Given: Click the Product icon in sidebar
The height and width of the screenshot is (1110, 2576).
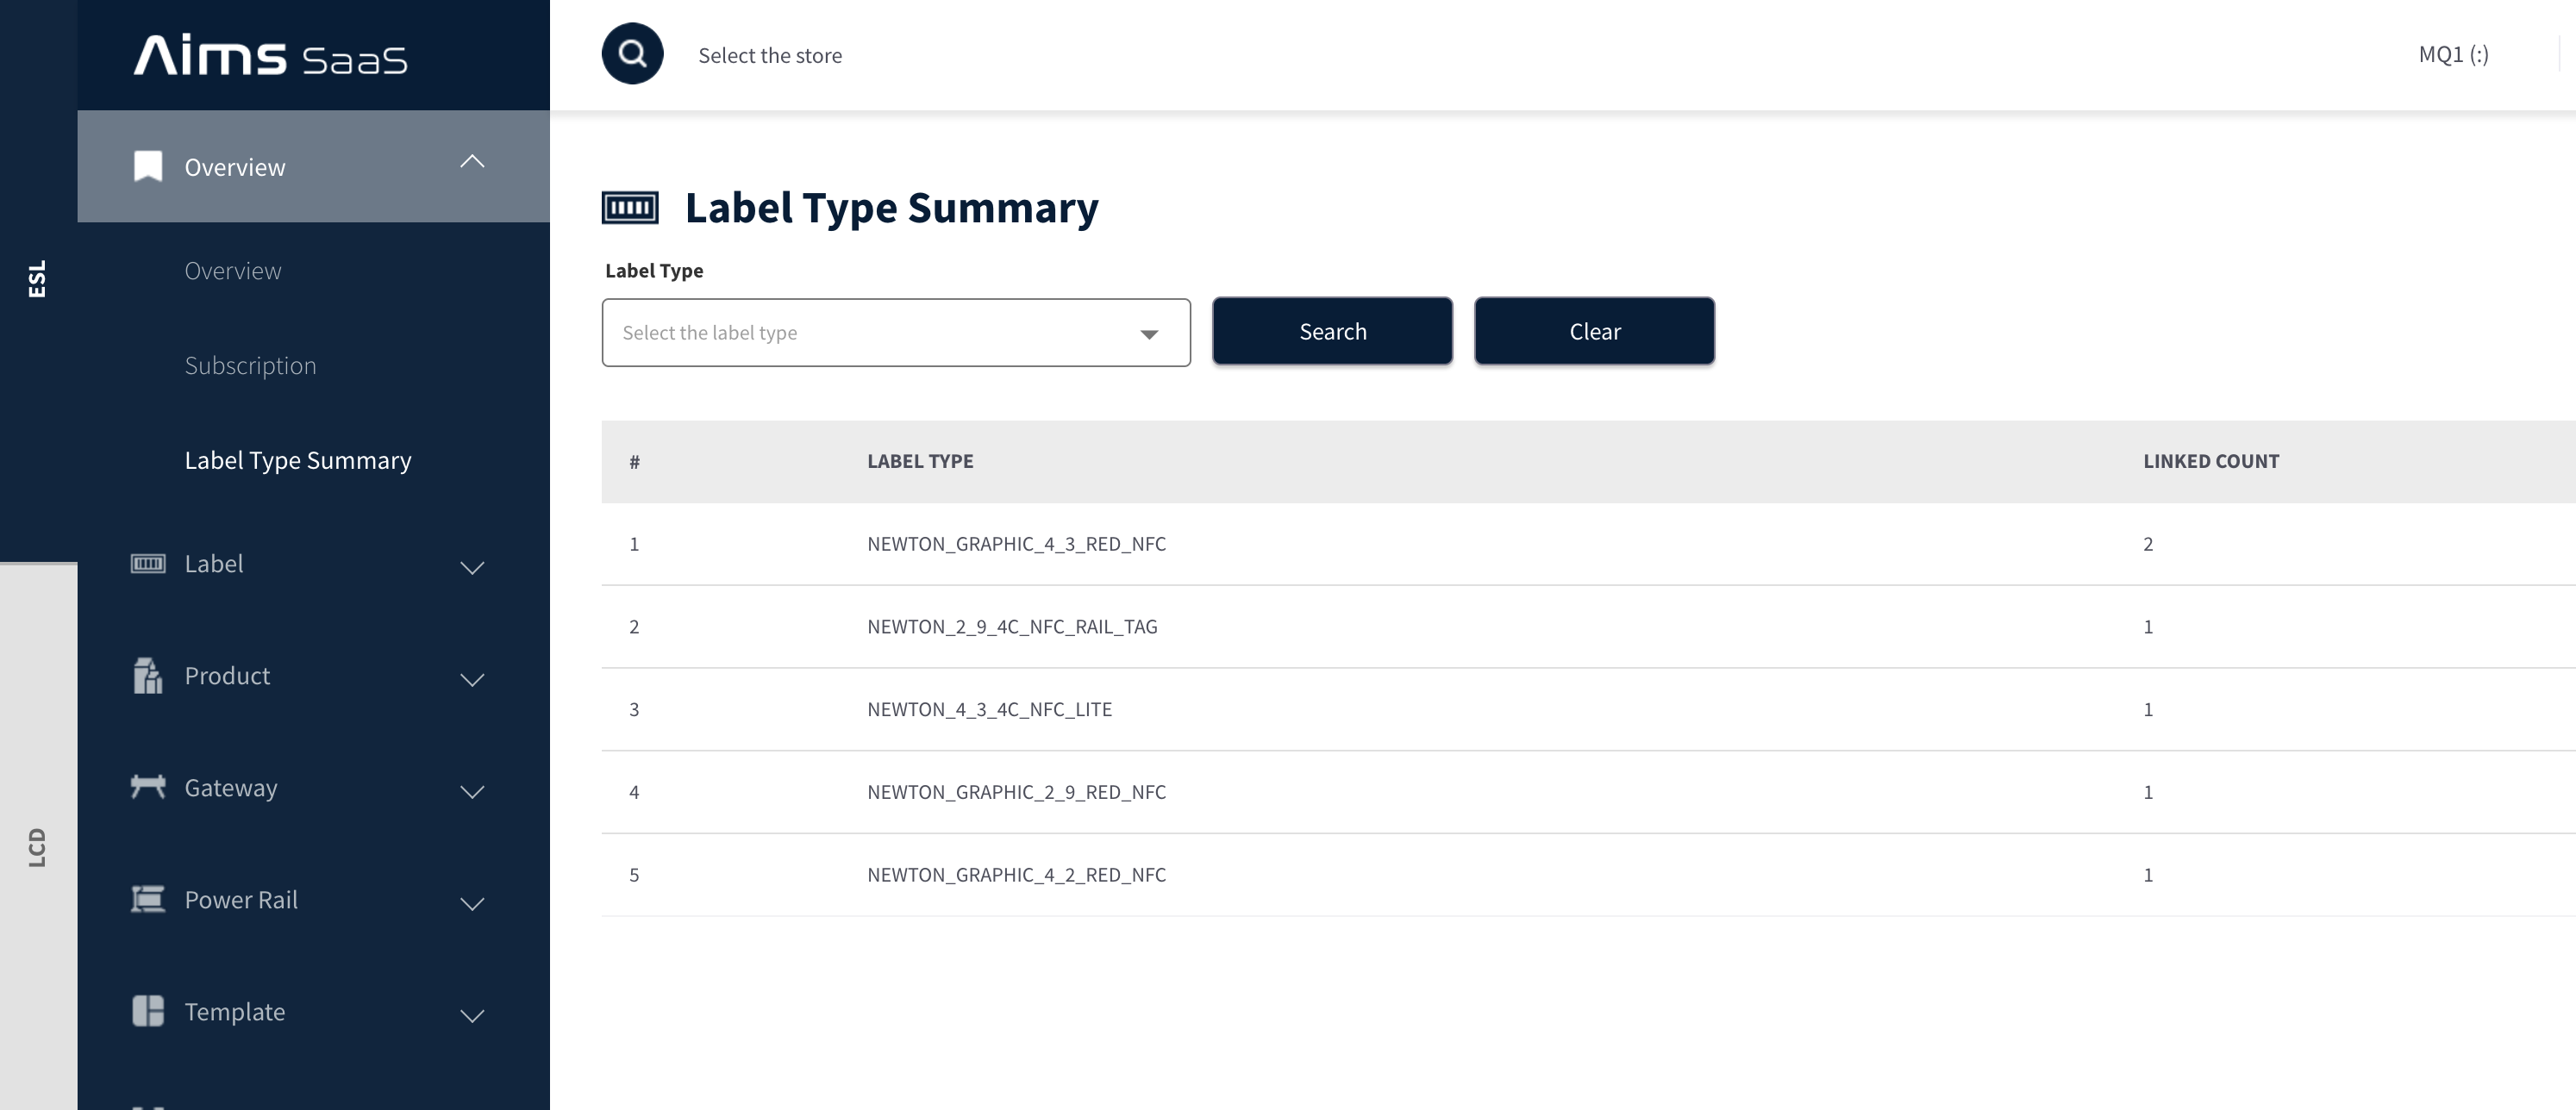Looking at the screenshot, I should click(x=148, y=676).
